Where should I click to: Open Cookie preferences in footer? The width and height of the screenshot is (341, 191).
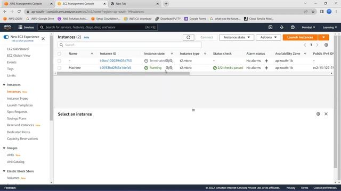[324, 188]
